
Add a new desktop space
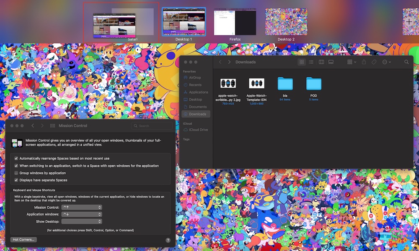(x=409, y=21)
